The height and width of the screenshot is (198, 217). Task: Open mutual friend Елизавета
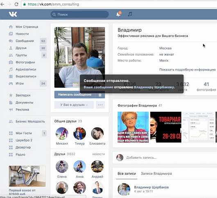97,134
